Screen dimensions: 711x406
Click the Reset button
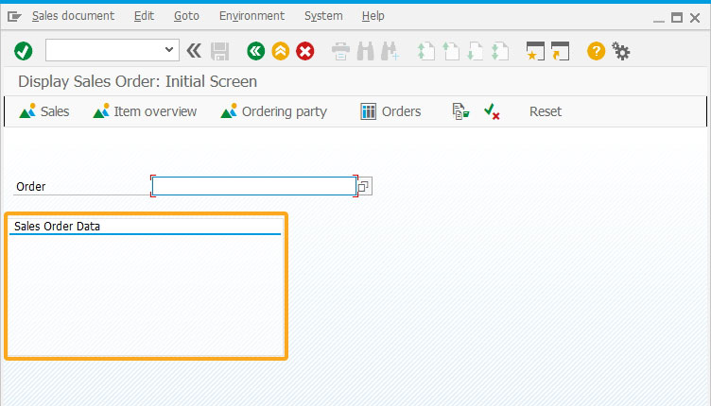point(546,111)
